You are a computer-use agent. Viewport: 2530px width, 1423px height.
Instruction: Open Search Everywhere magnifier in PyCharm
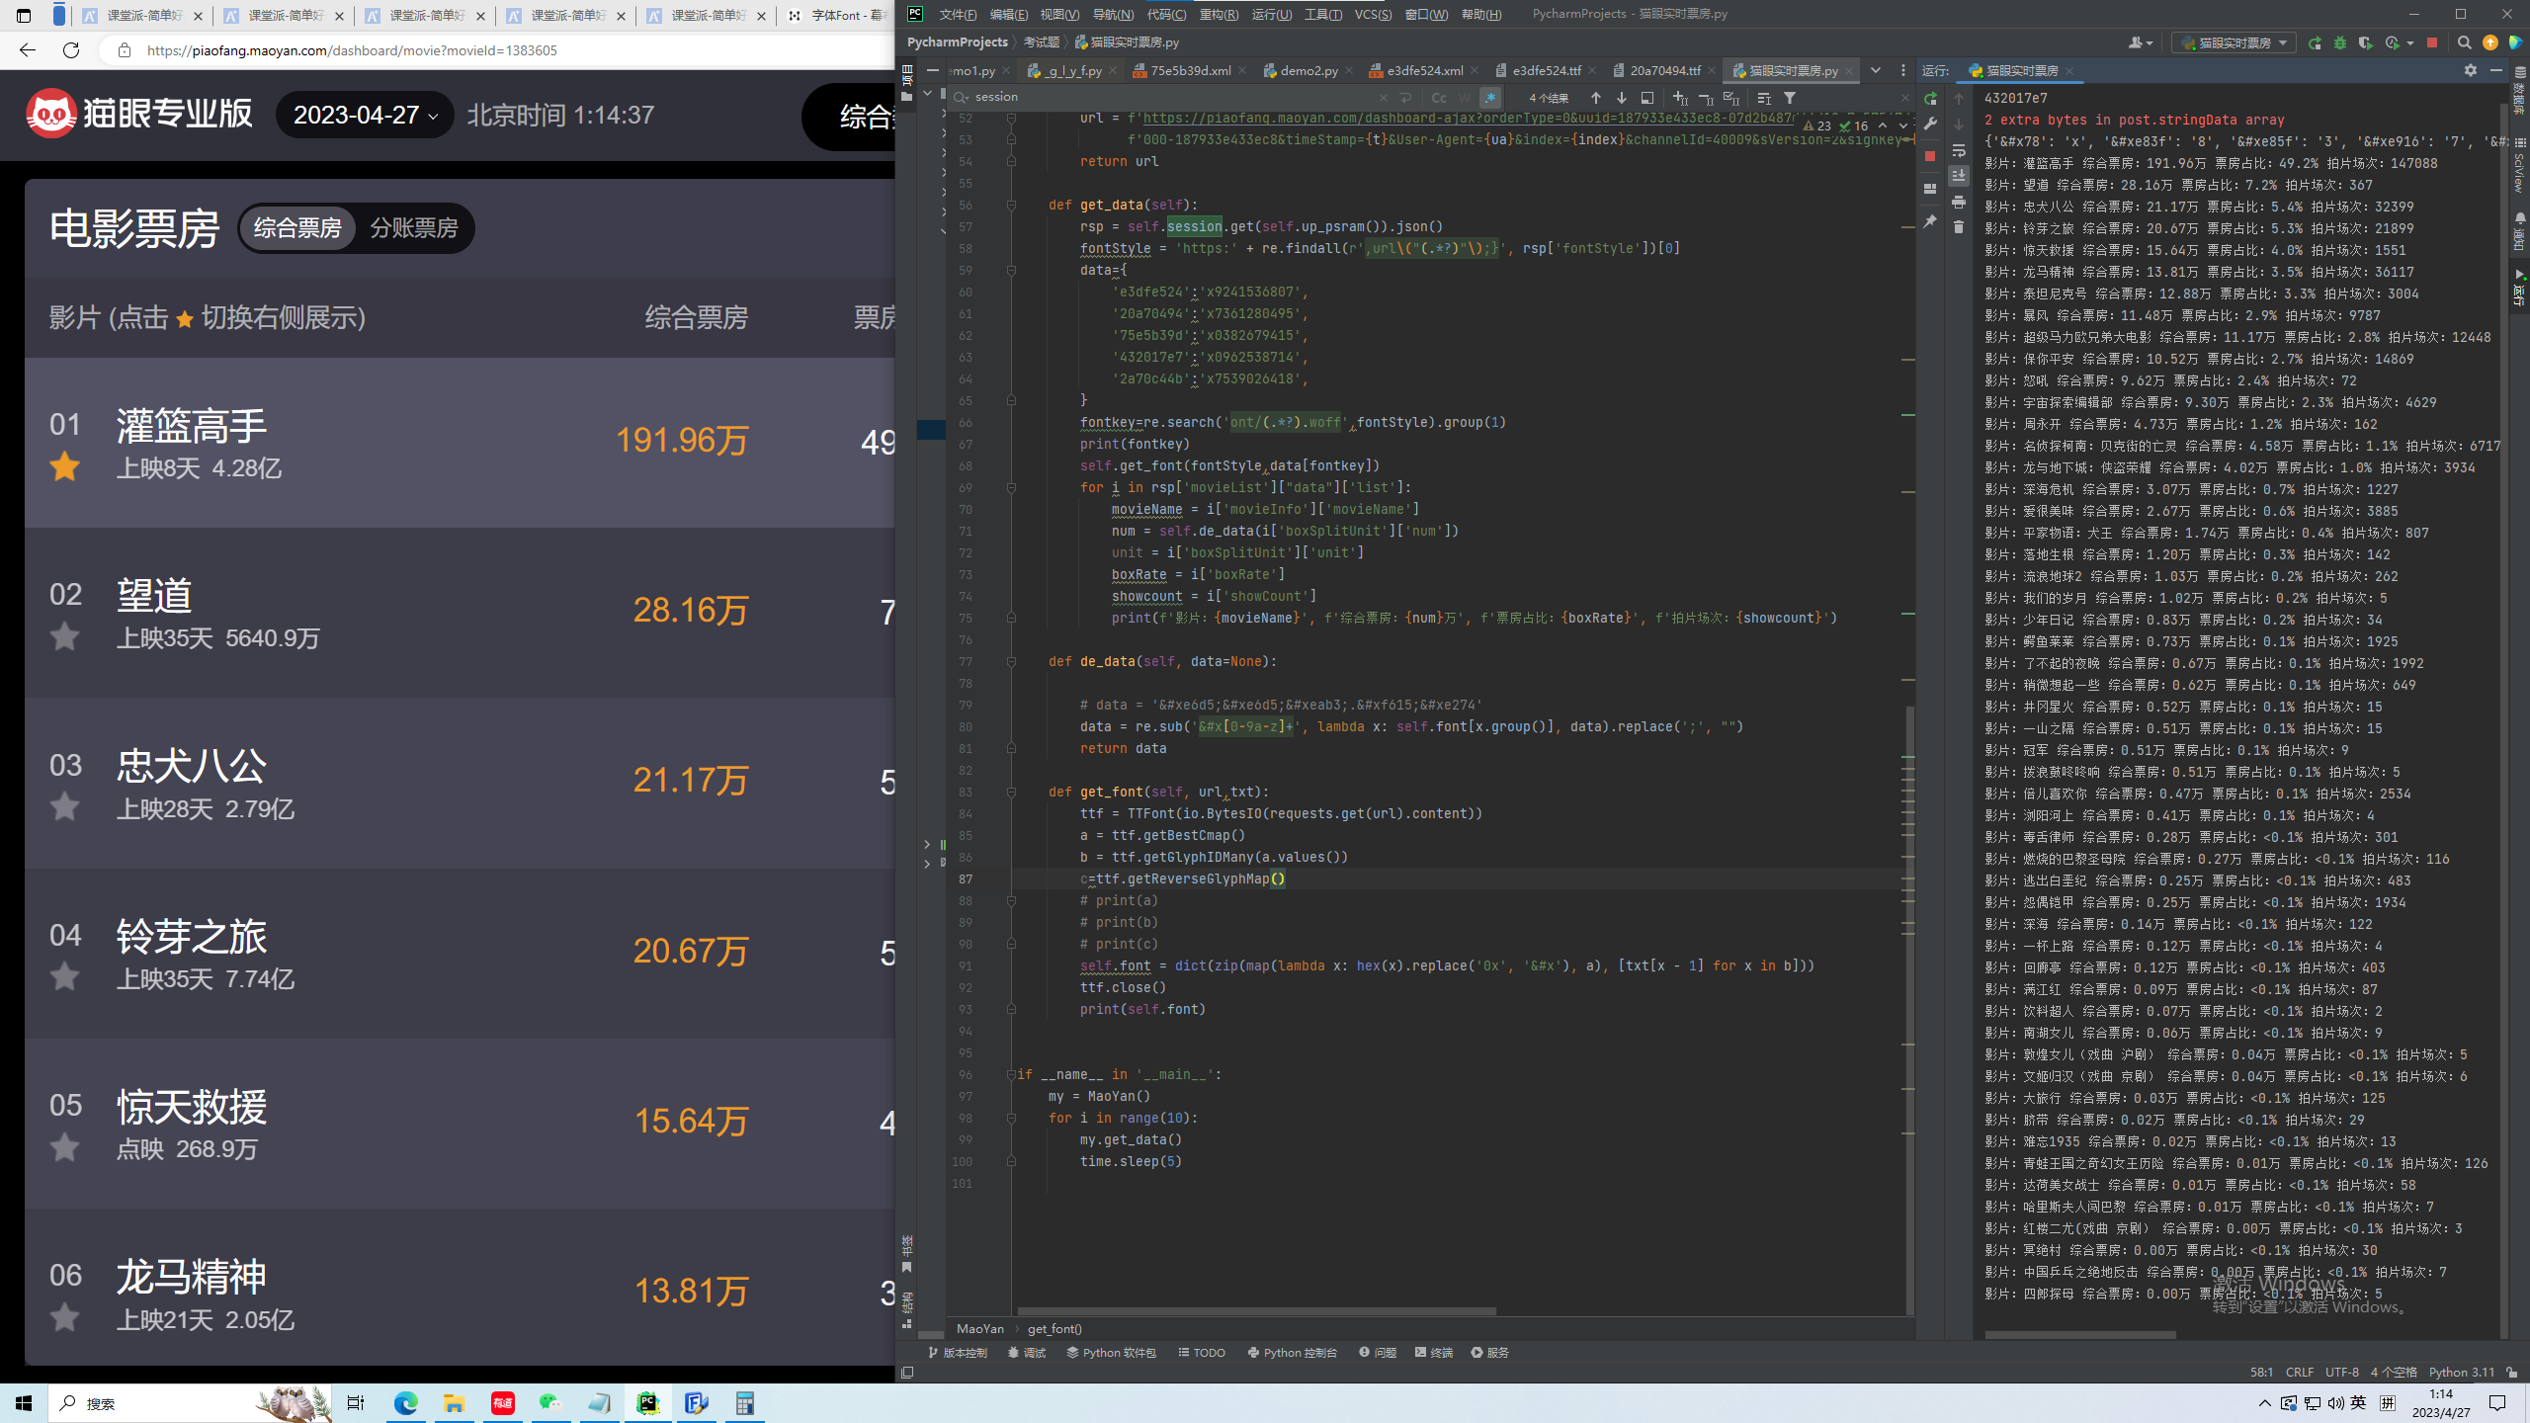tap(2465, 42)
